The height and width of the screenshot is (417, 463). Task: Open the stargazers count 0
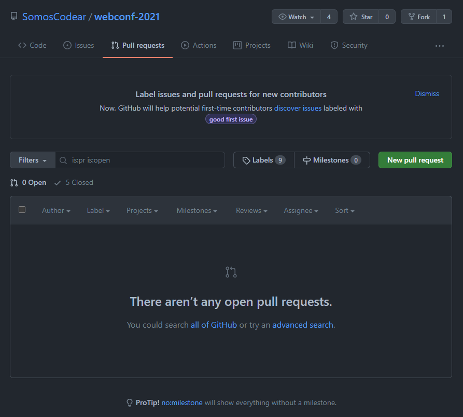(387, 17)
